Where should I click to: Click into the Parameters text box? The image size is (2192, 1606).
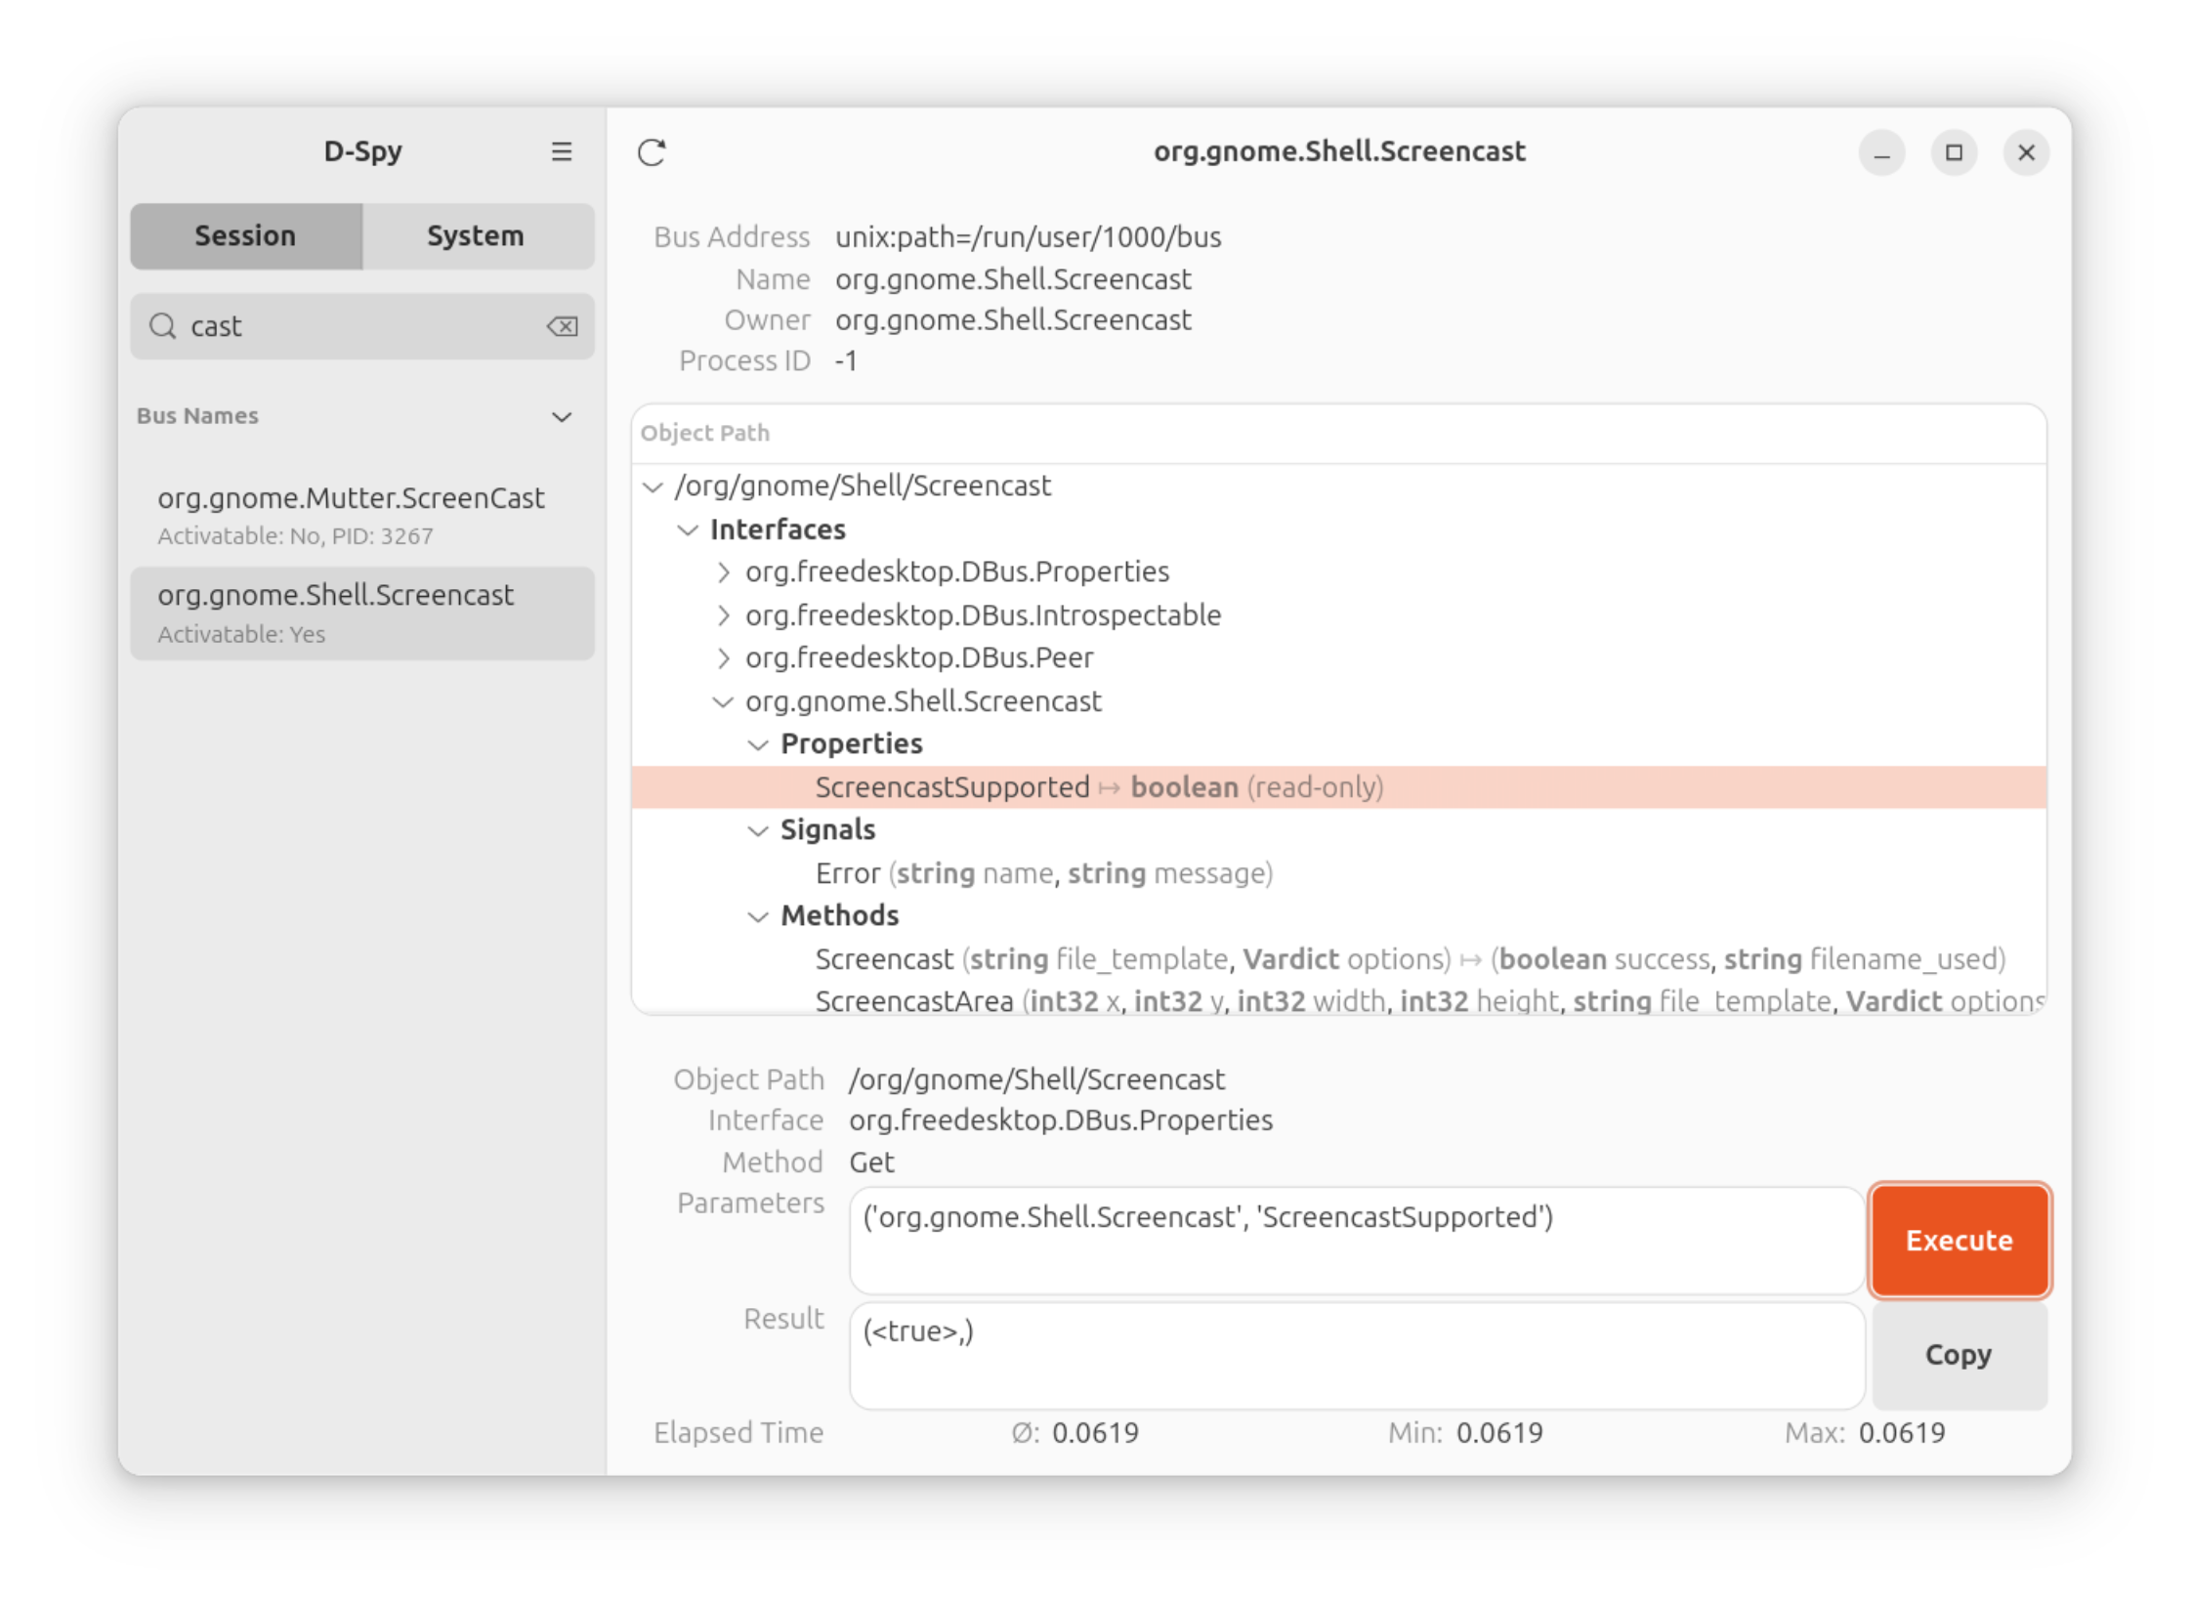[1357, 1240]
